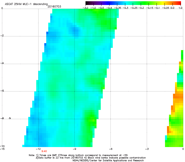Select the date label 20160703
Screen dimensions: 185x162
[x=54, y=6]
